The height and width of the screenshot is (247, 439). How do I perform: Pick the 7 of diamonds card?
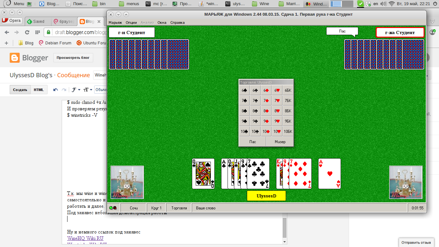[x=300, y=174]
